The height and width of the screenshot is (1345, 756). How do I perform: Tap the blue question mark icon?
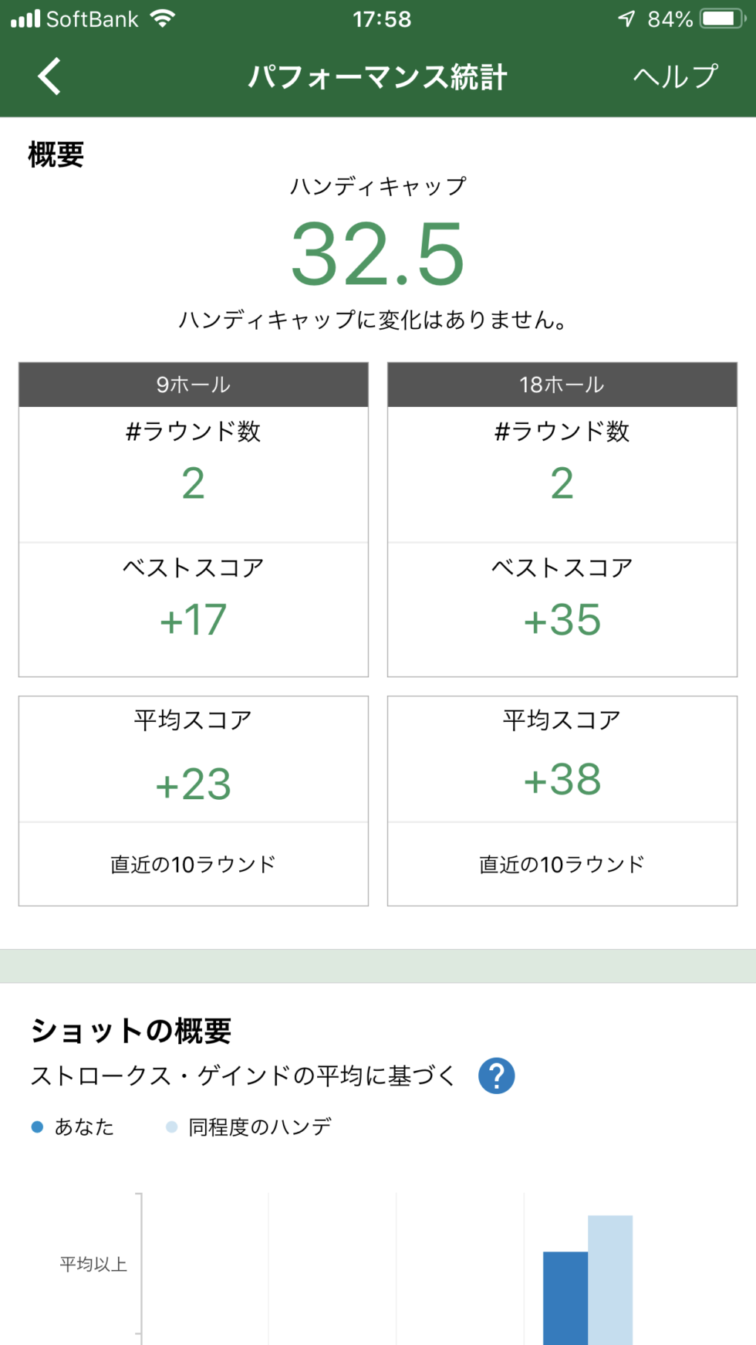(x=497, y=1076)
